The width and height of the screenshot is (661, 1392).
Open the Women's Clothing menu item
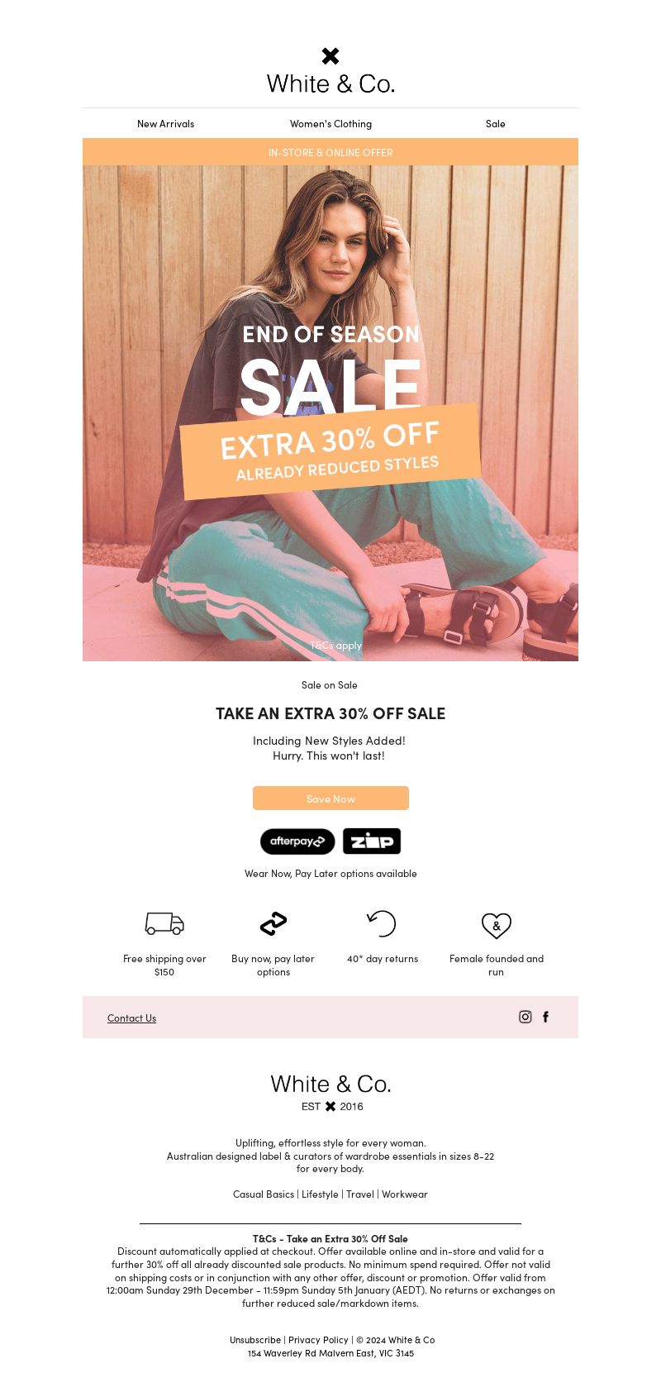(x=330, y=124)
